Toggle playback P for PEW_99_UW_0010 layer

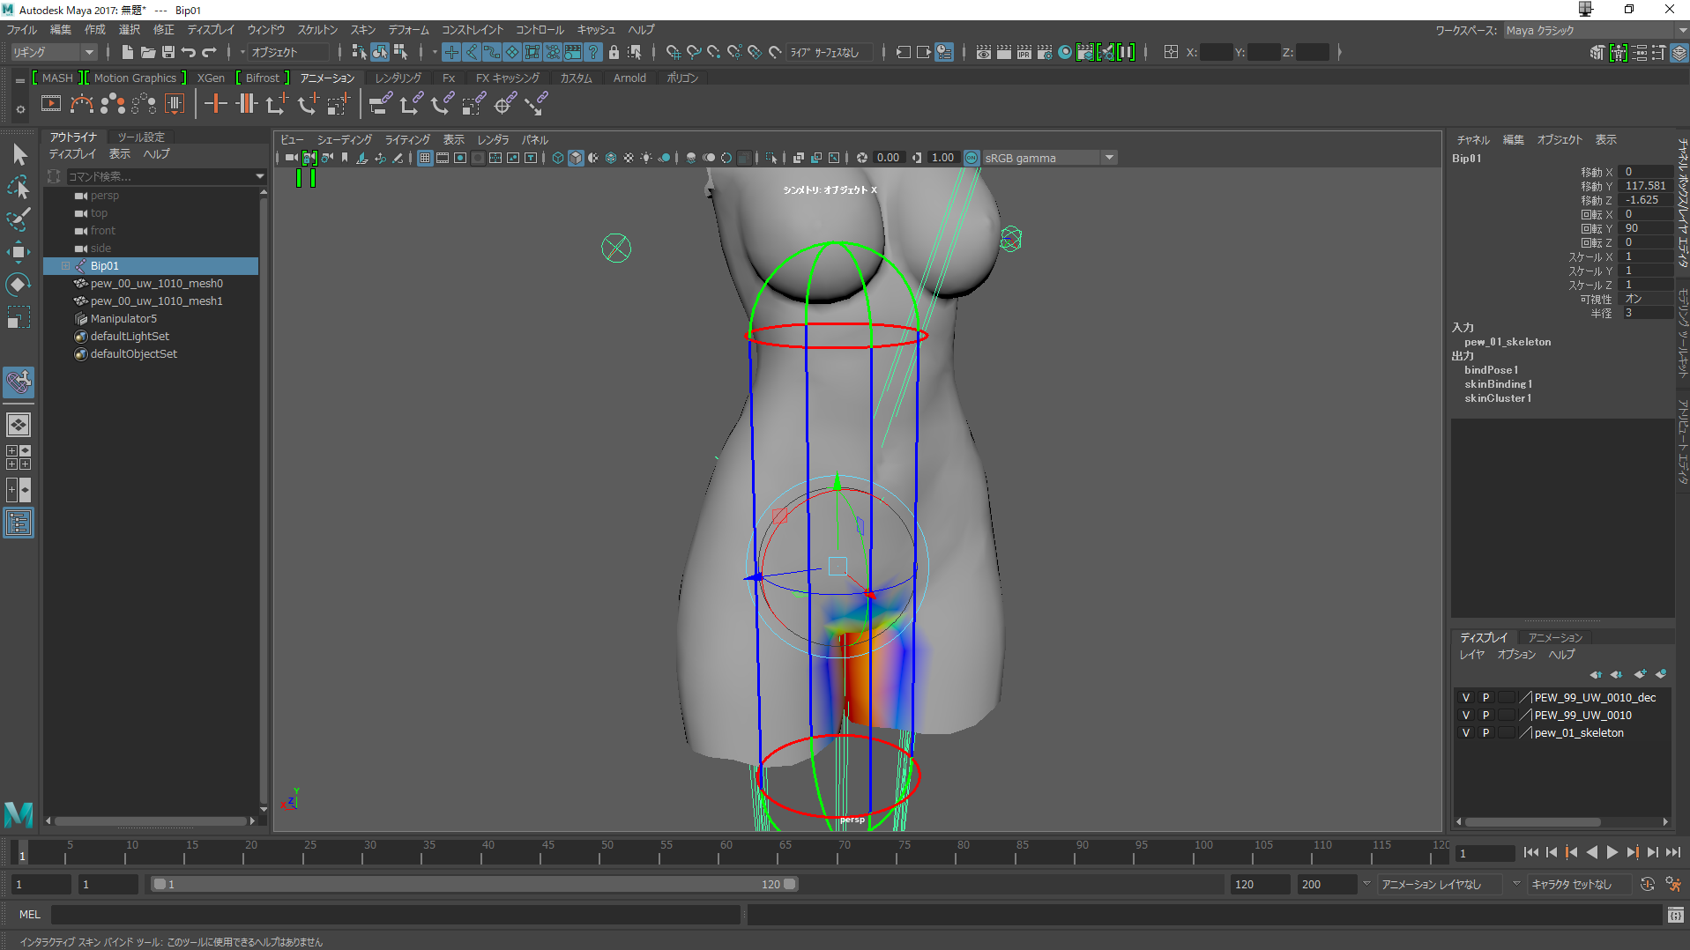pyautogui.click(x=1485, y=715)
